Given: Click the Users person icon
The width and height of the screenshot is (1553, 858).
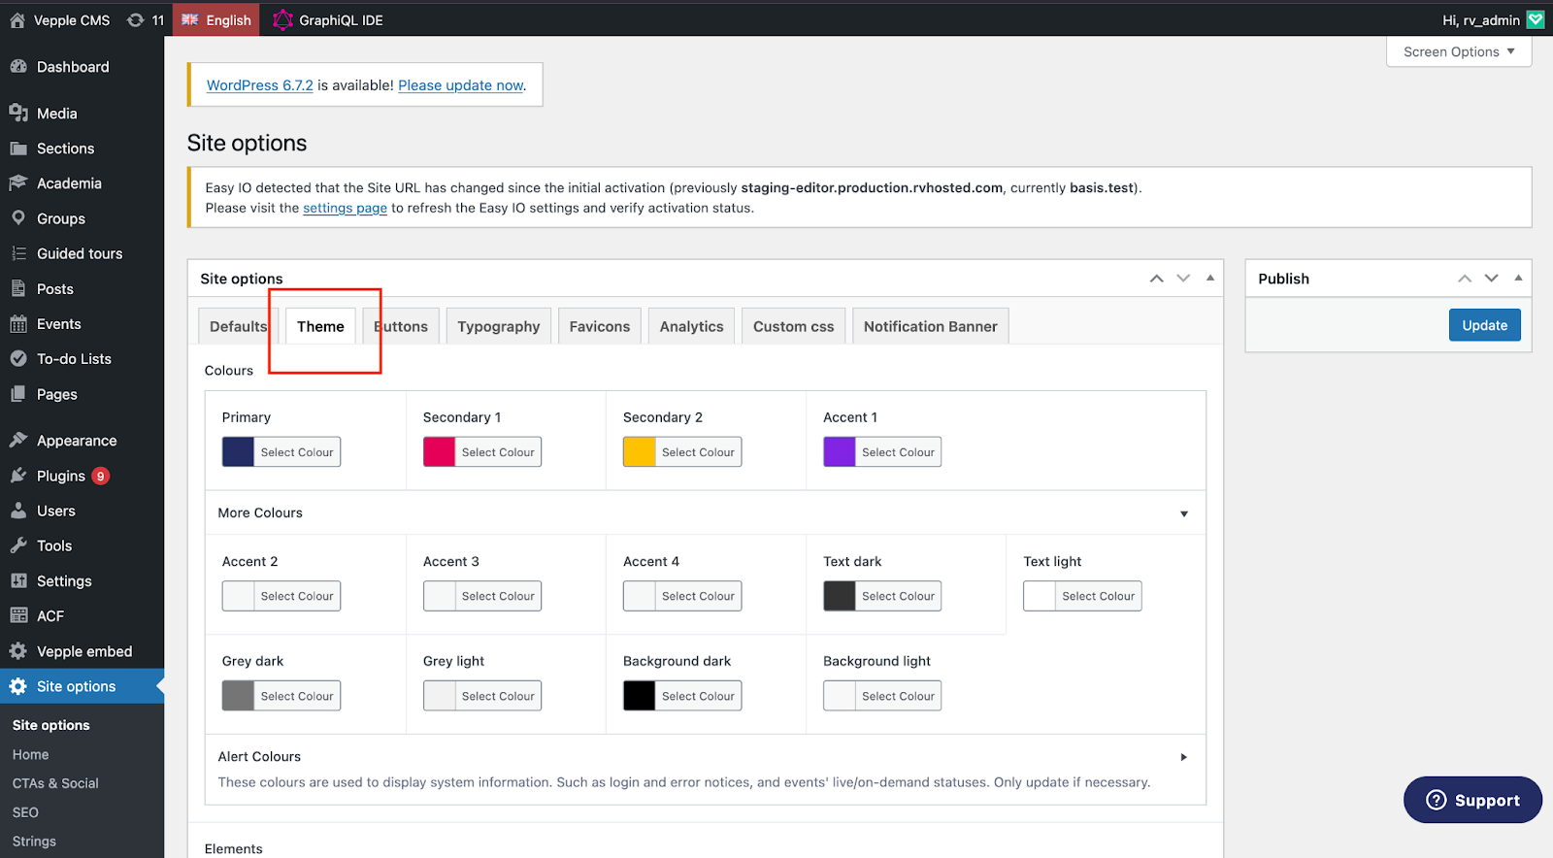Looking at the screenshot, I should (x=18, y=511).
